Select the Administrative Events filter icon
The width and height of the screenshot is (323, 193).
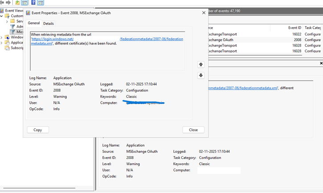(12, 27)
